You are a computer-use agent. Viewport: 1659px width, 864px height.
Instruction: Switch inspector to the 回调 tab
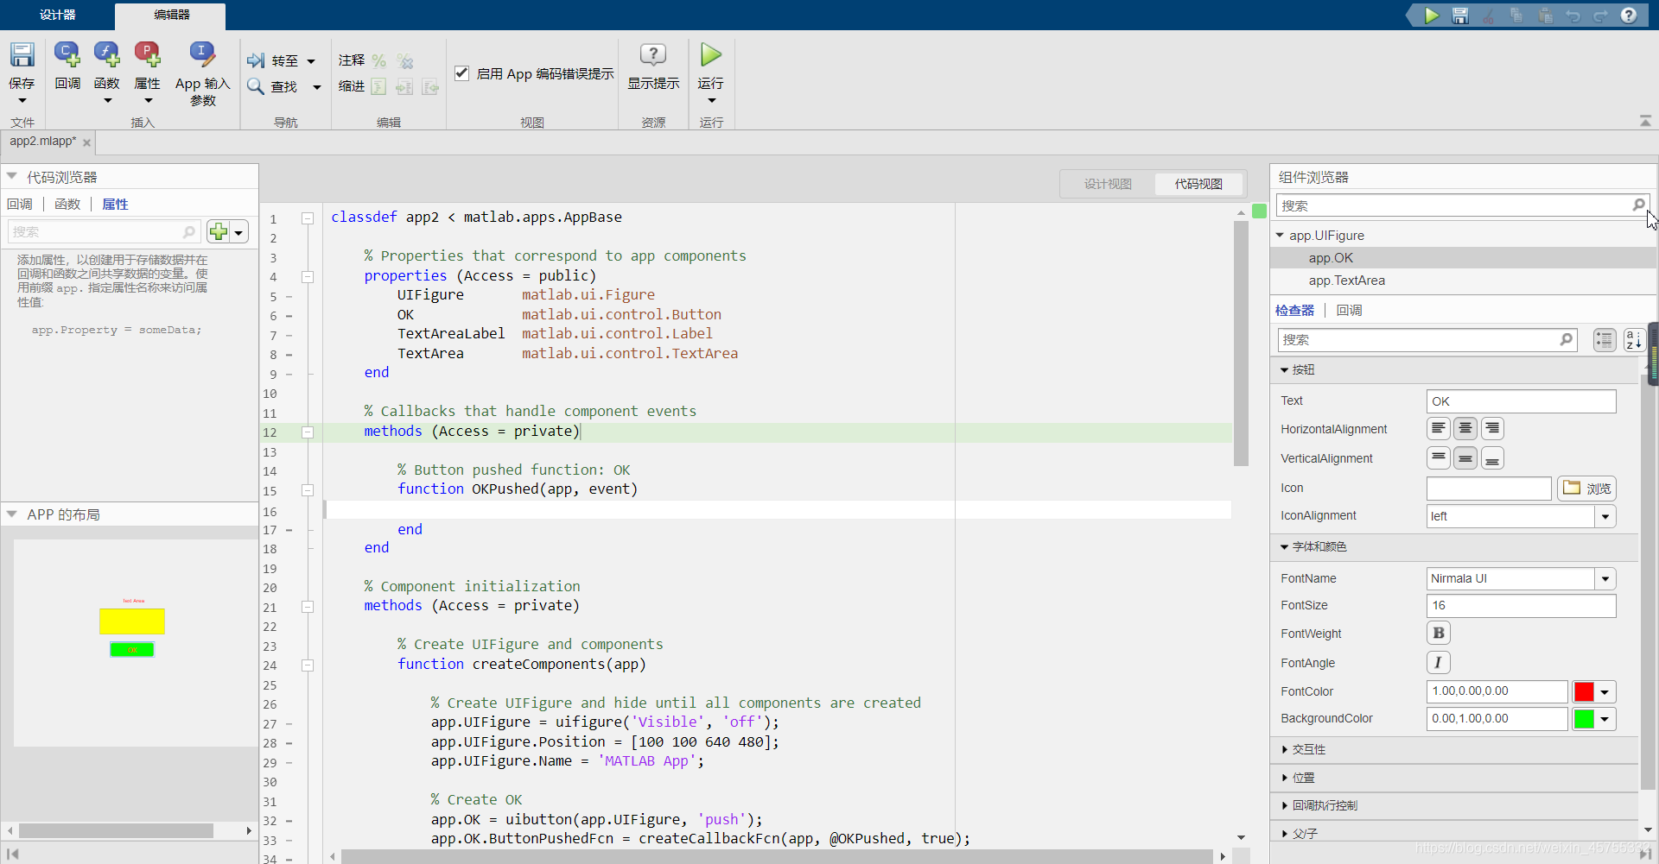click(1348, 310)
